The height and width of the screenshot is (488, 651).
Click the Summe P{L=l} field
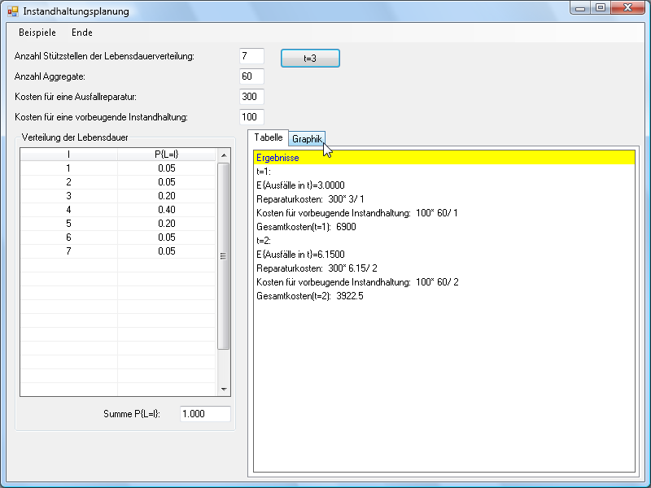click(x=205, y=414)
